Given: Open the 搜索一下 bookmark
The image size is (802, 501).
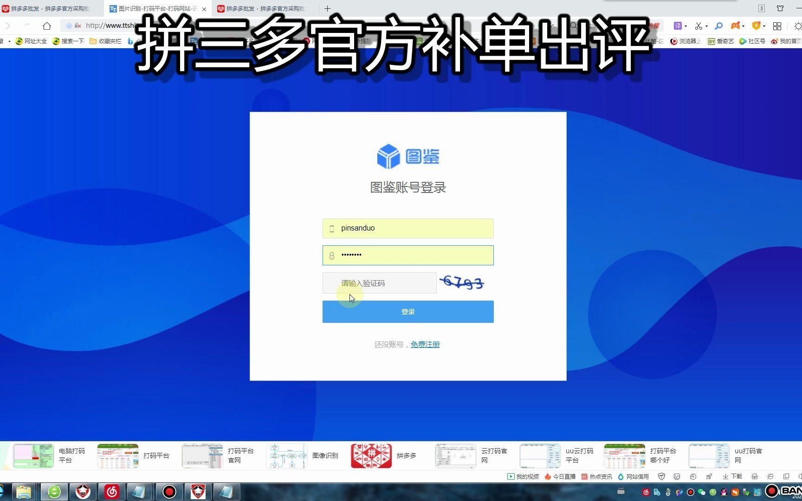Looking at the screenshot, I should tap(68, 41).
